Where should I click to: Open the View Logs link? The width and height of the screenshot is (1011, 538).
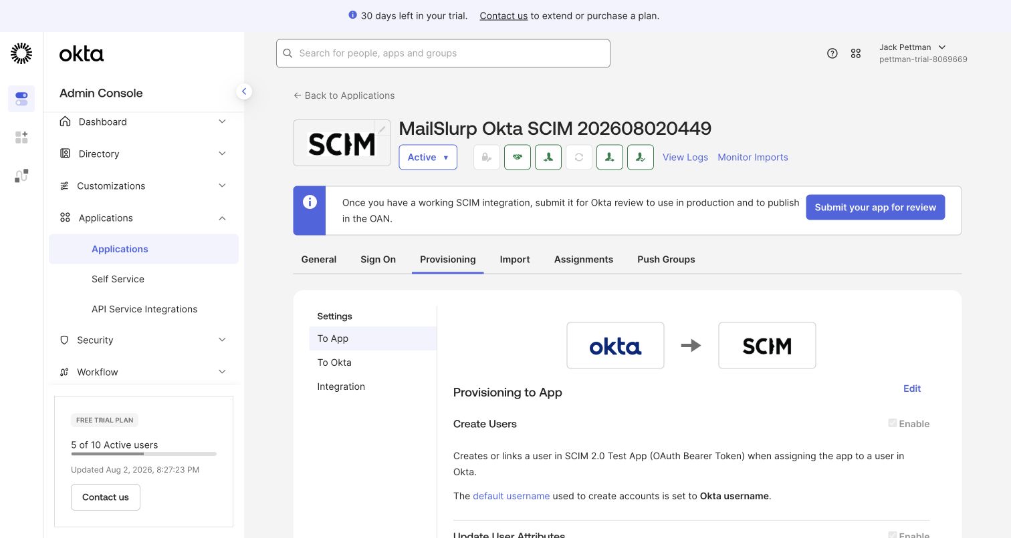tap(685, 158)
